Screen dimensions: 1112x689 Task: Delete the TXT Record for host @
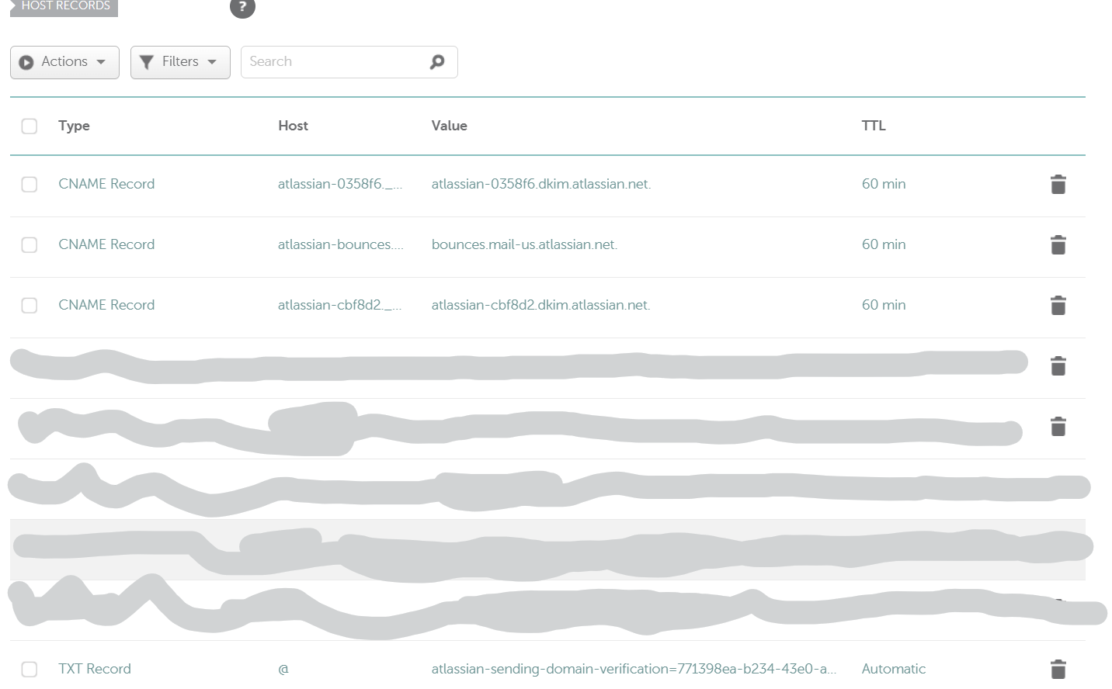click(1058, 669)
